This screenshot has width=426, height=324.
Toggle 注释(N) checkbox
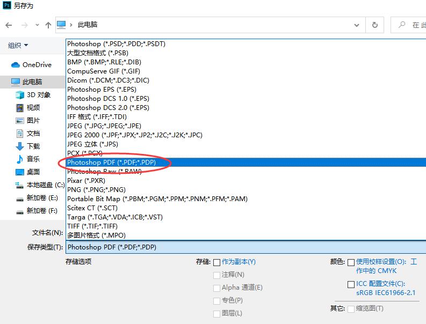point(216,275)
